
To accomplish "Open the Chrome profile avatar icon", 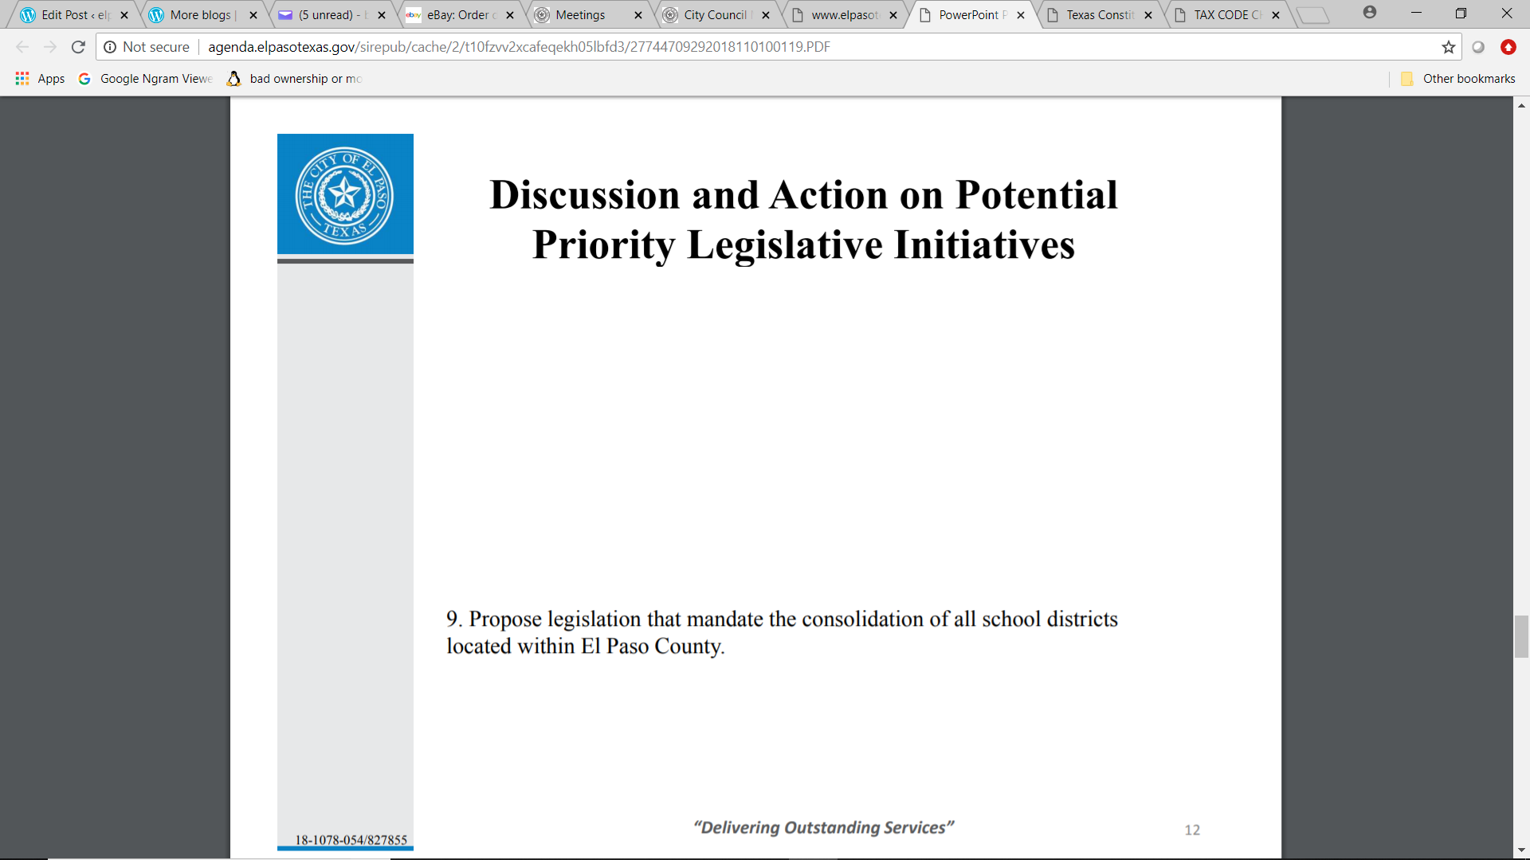I will tap(1369, 13).
